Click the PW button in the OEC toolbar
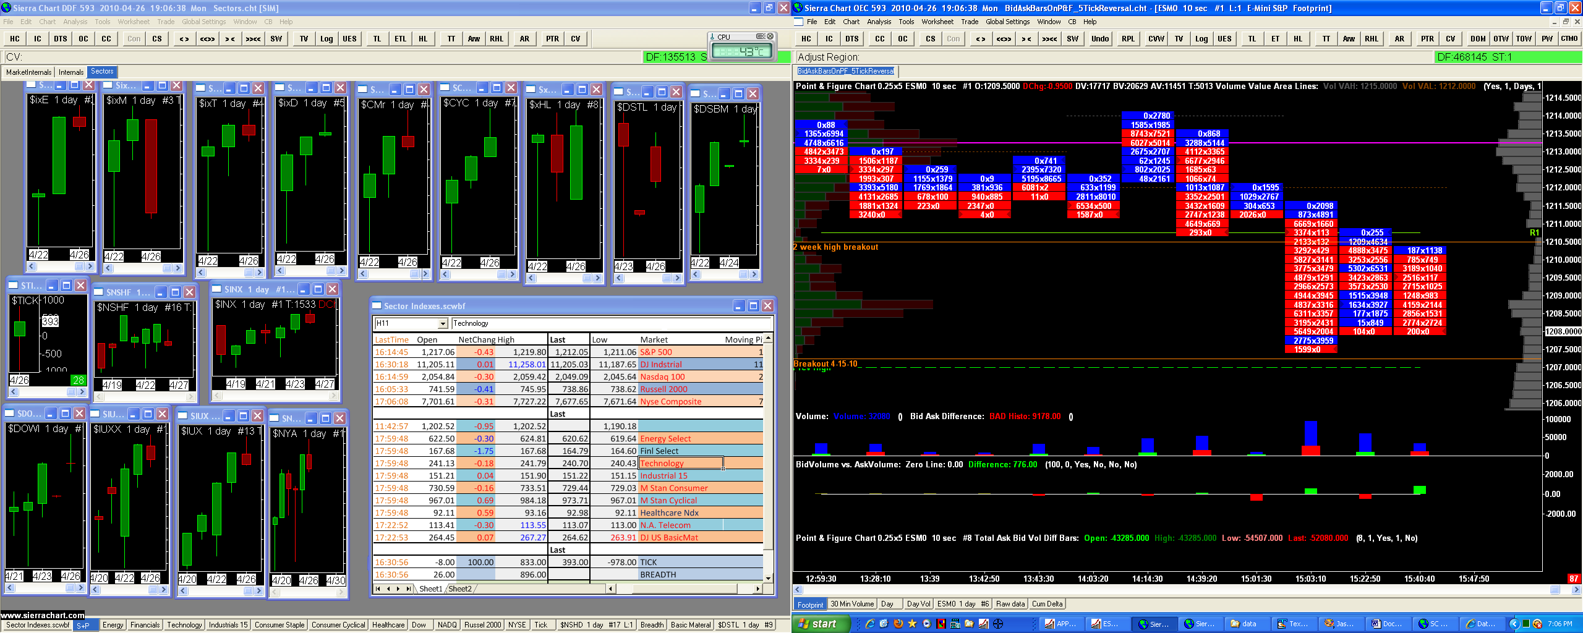Viewport: 1583px width, 633px height. pos(1547,38)
